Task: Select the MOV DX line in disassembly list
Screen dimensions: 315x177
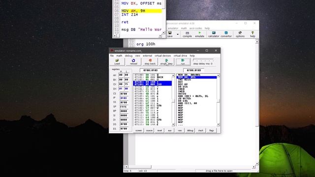Action: 197,75
